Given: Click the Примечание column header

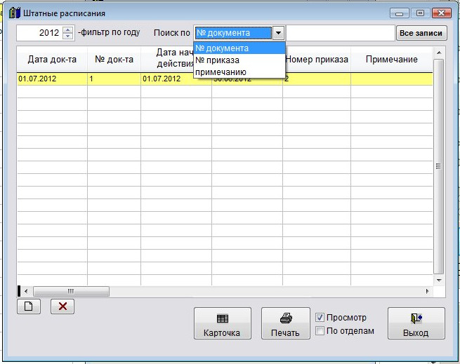Looking at the screenshot, I should (392, 60).
